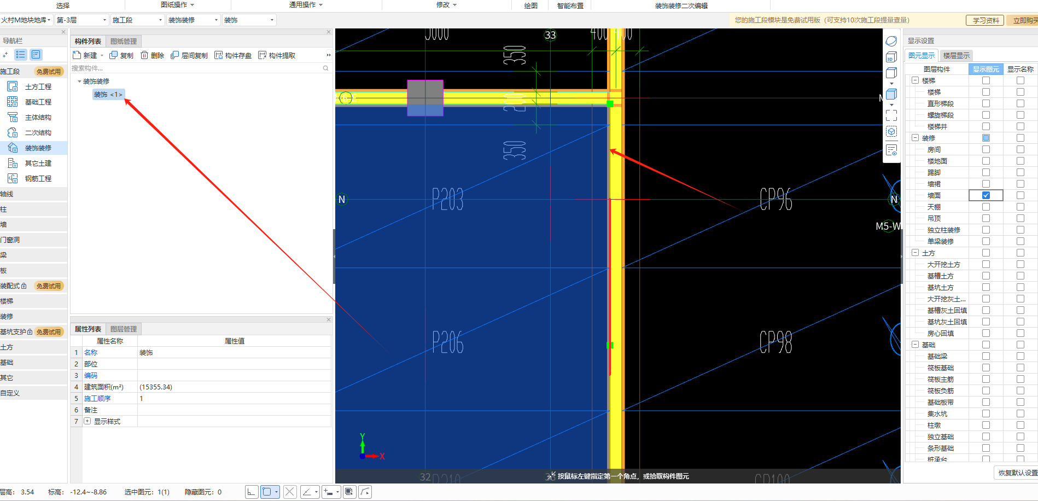
Task: Tick 显示图元 checkbox for 楼地面
Action: click(986, 161)
